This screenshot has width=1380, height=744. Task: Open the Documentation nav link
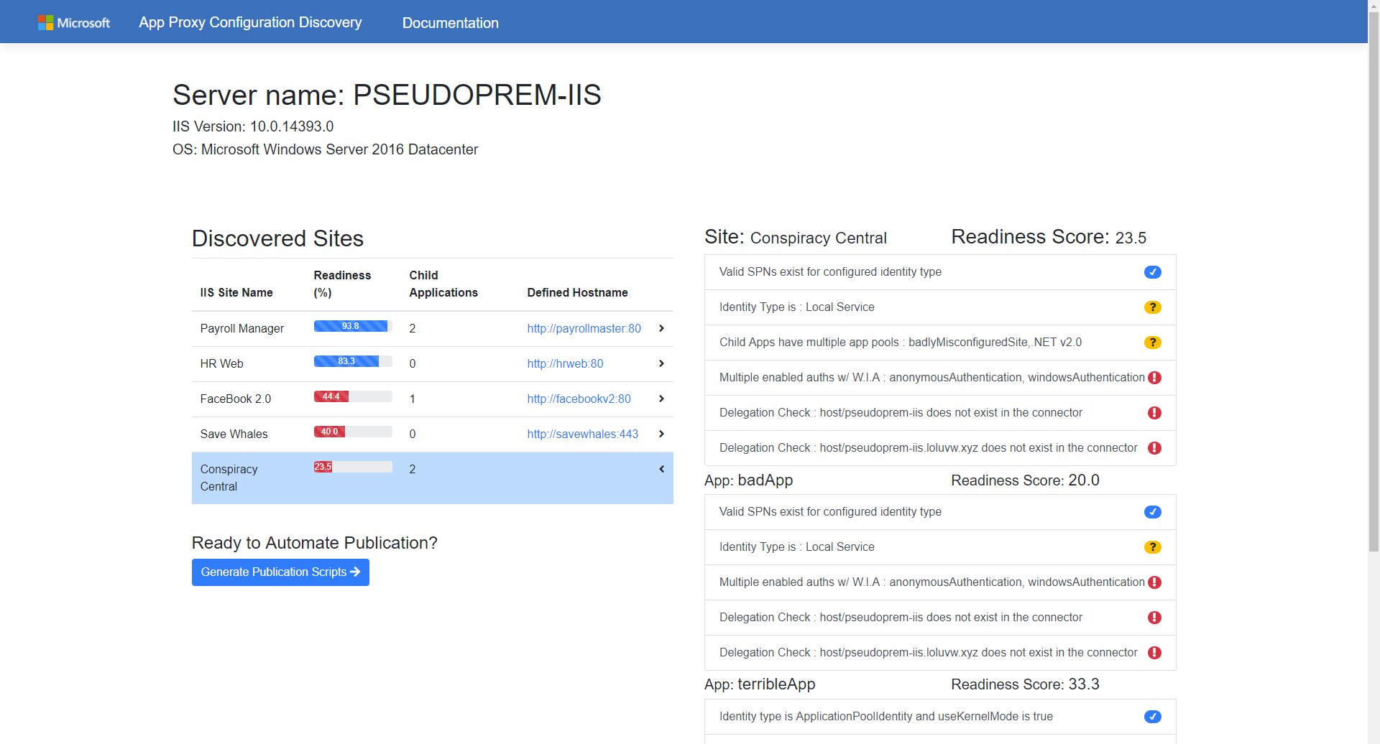pos(450,23)
